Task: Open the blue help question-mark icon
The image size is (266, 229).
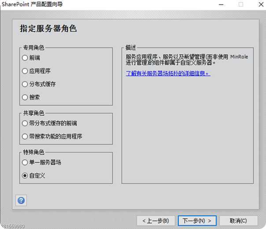Action: 21,200
